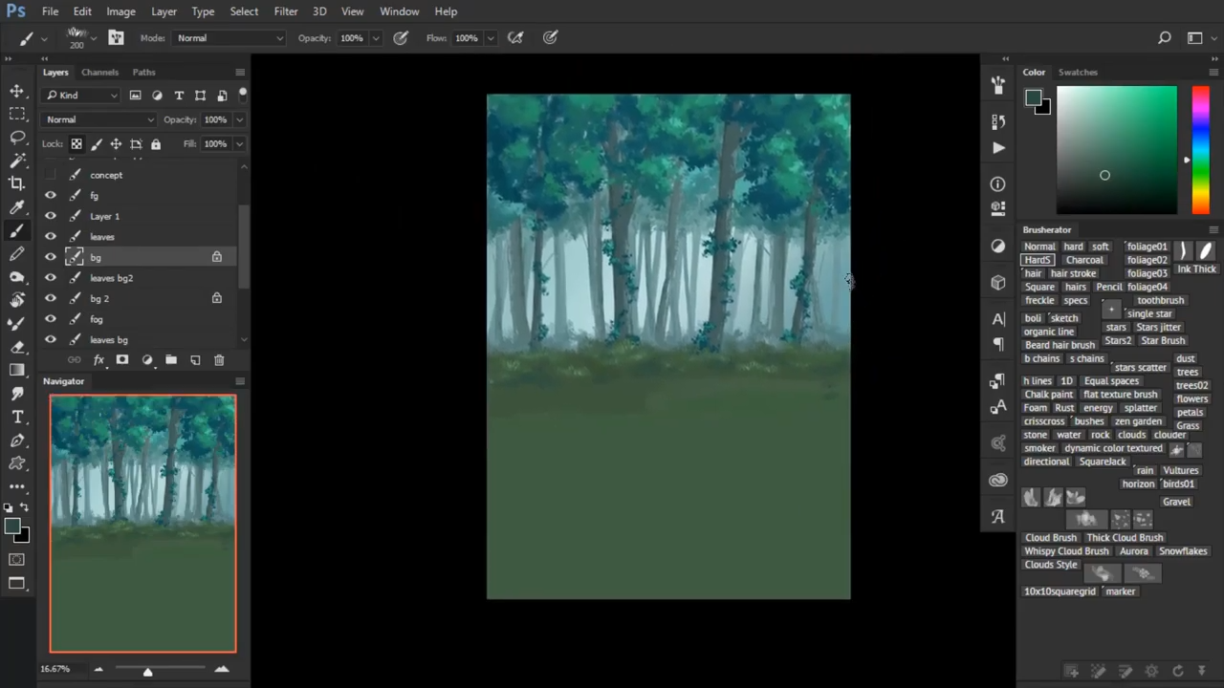
Task: Hide the fg layer
Action: 51,196
